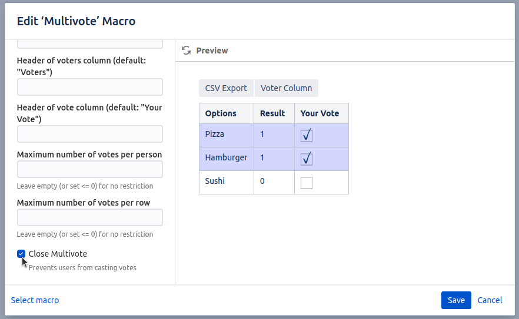Focus the voters column header field
Image resolution: width=519 pixels, height=319 pixels.
[89, 87]
